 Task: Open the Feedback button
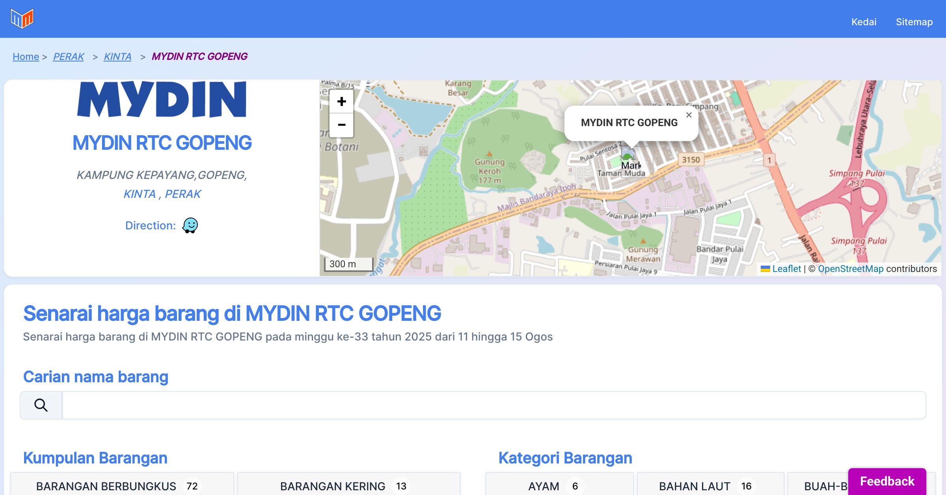point(887,481)
